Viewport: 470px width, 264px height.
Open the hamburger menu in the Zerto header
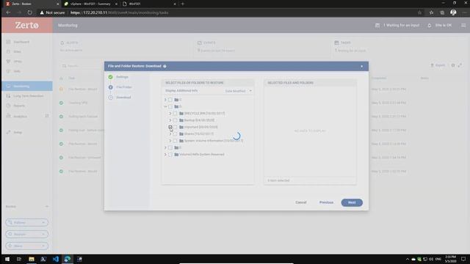pyautogui.click(x=463, y=26)
